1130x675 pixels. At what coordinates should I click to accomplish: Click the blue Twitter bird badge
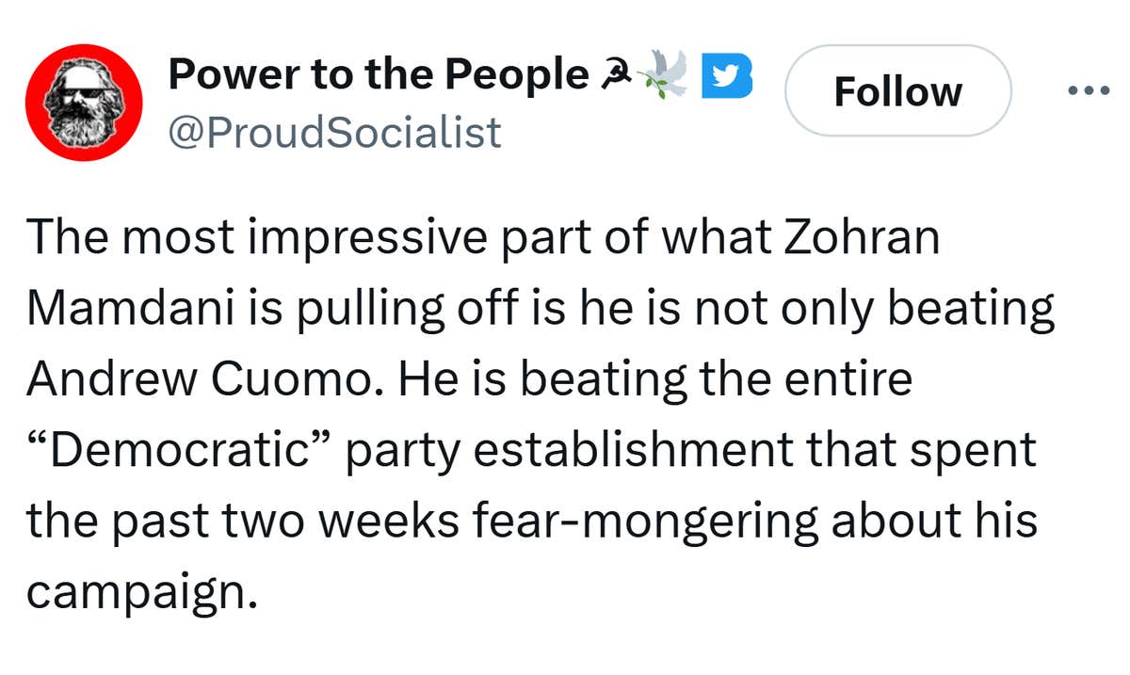(x=730, y=76)
